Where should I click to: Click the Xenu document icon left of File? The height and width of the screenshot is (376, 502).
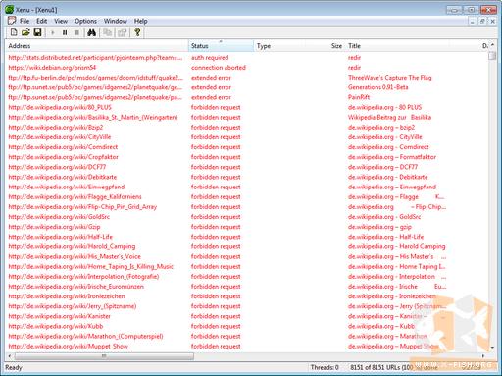coord(12,21)
